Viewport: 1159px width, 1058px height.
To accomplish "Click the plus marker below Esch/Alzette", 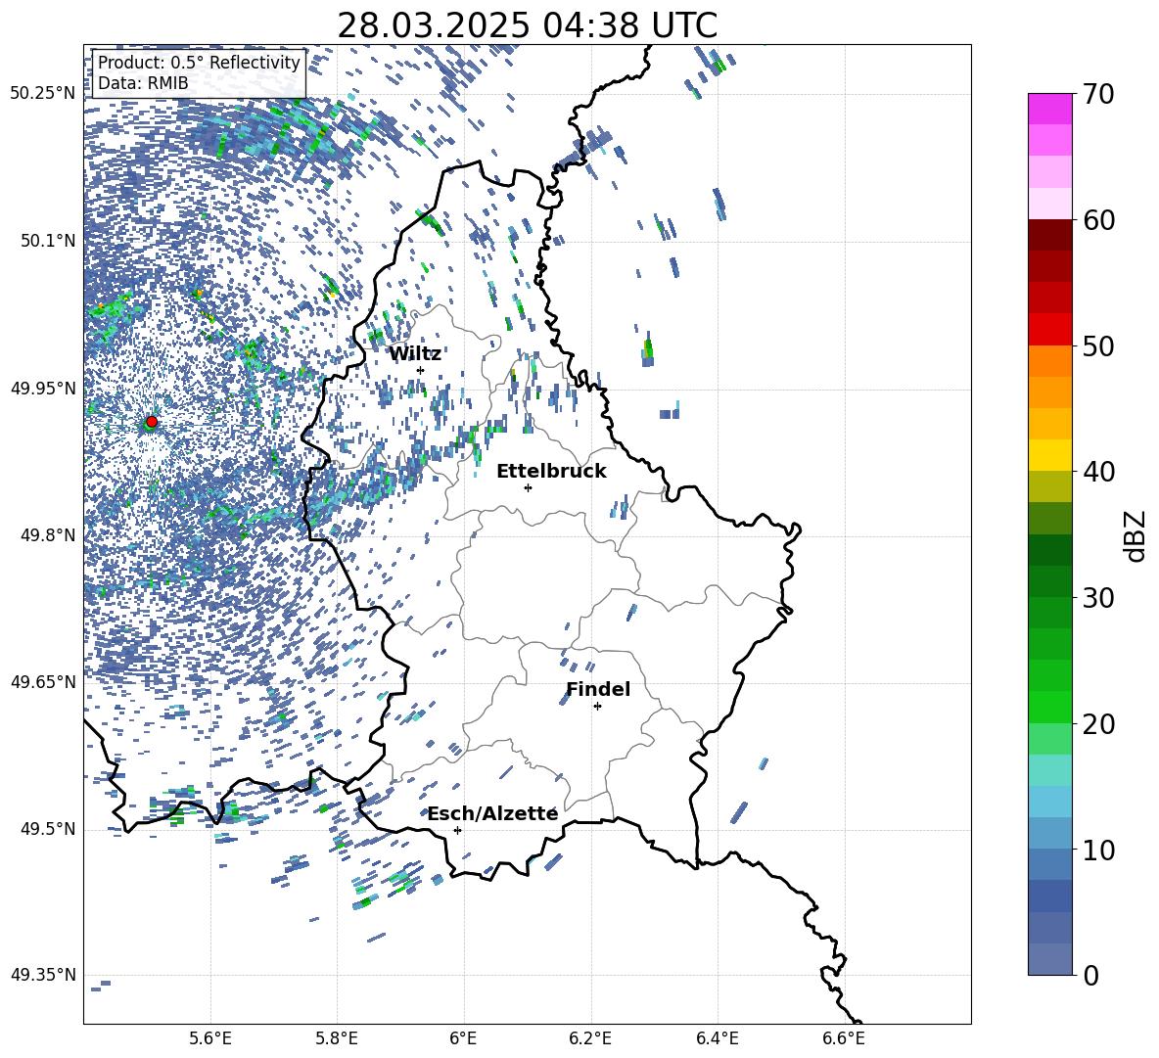I will (x=457, y=830).
